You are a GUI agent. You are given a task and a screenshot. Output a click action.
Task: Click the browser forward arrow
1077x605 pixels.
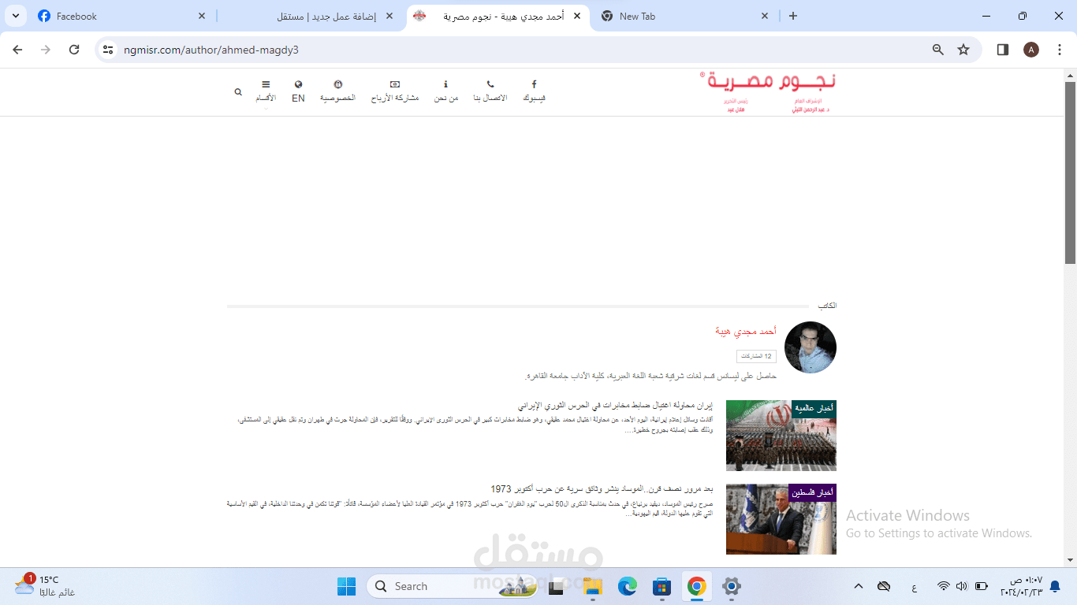coord(46,50)
